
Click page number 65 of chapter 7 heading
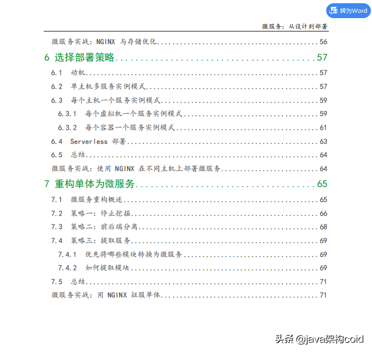(322, 184)
